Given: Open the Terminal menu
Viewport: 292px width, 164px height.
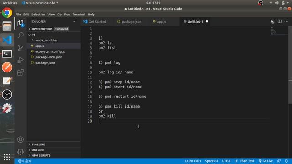Looking at the screenshot, I should click(79, 15).
